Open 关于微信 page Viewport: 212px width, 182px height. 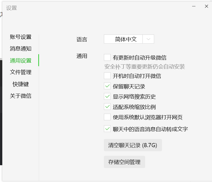point(21,96)
